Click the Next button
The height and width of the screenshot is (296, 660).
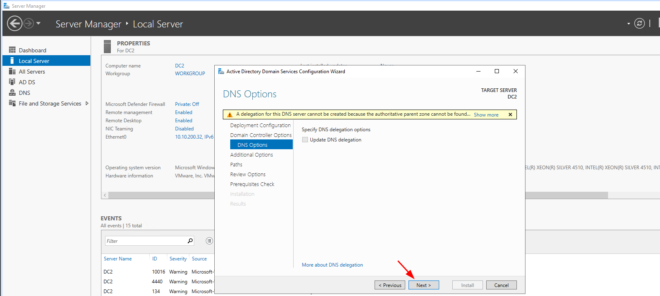pos(423,285)
